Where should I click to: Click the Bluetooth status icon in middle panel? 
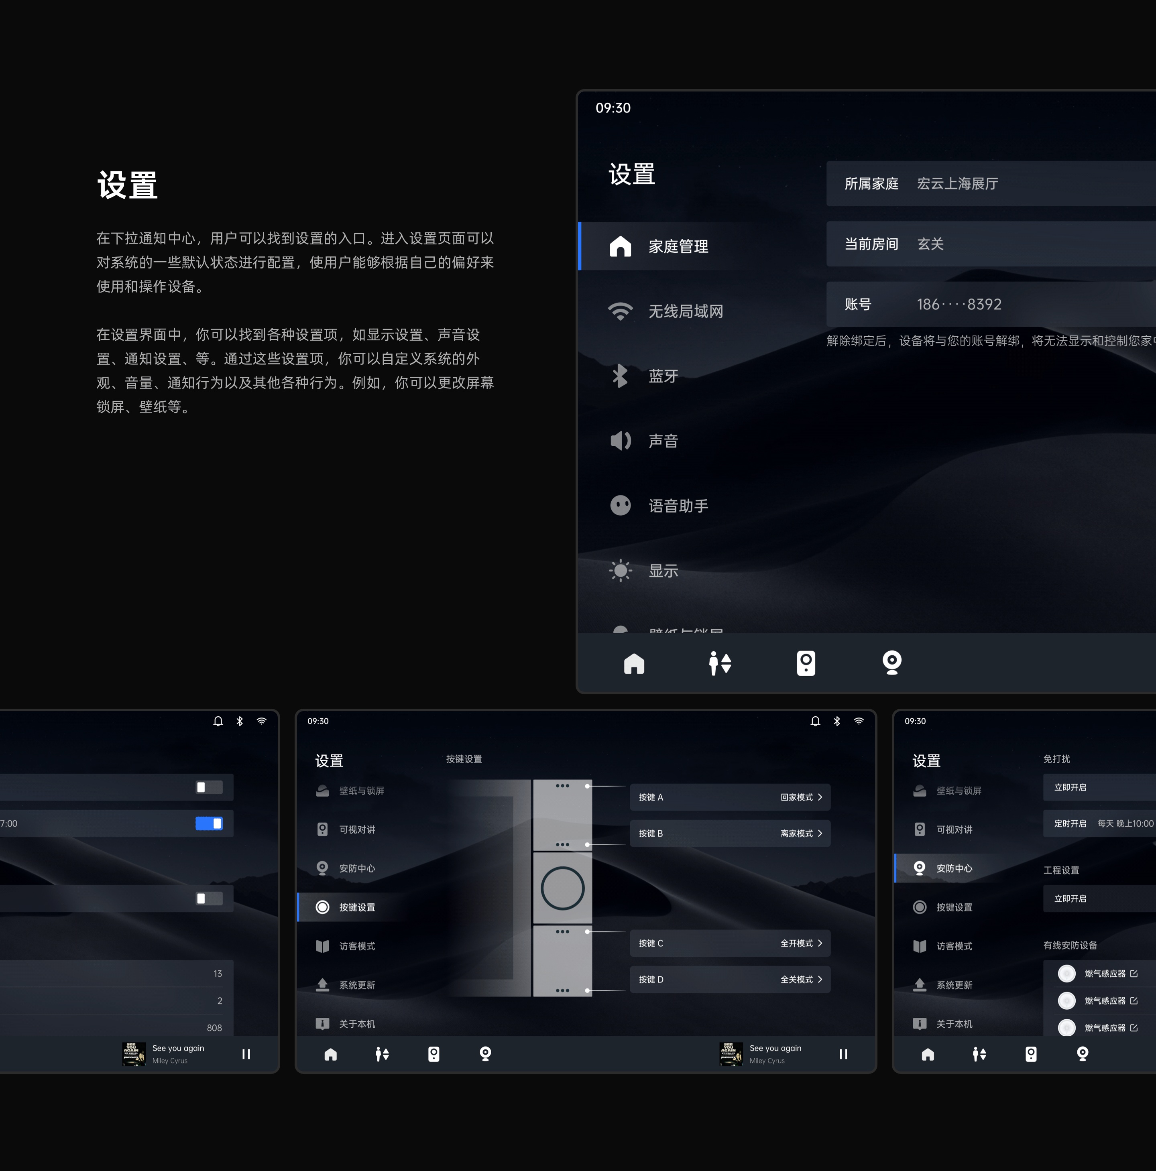[837, 721]
